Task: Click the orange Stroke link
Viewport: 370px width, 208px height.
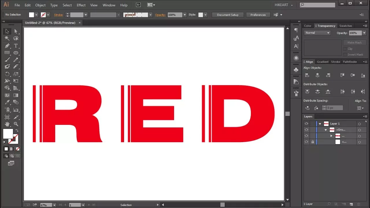Action: coord(58,15)
